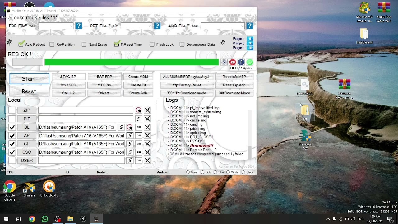Expand the FRP File dropdown

pyautogui.click(x=71, y=26)
